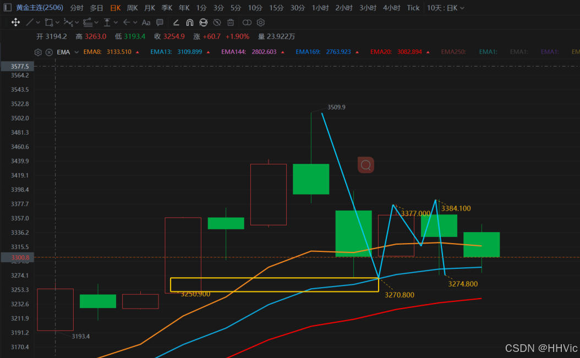The height and width of the screenshot is (358, 580).
Task: Select the 2小时 period tab
Action: (344, 8)
